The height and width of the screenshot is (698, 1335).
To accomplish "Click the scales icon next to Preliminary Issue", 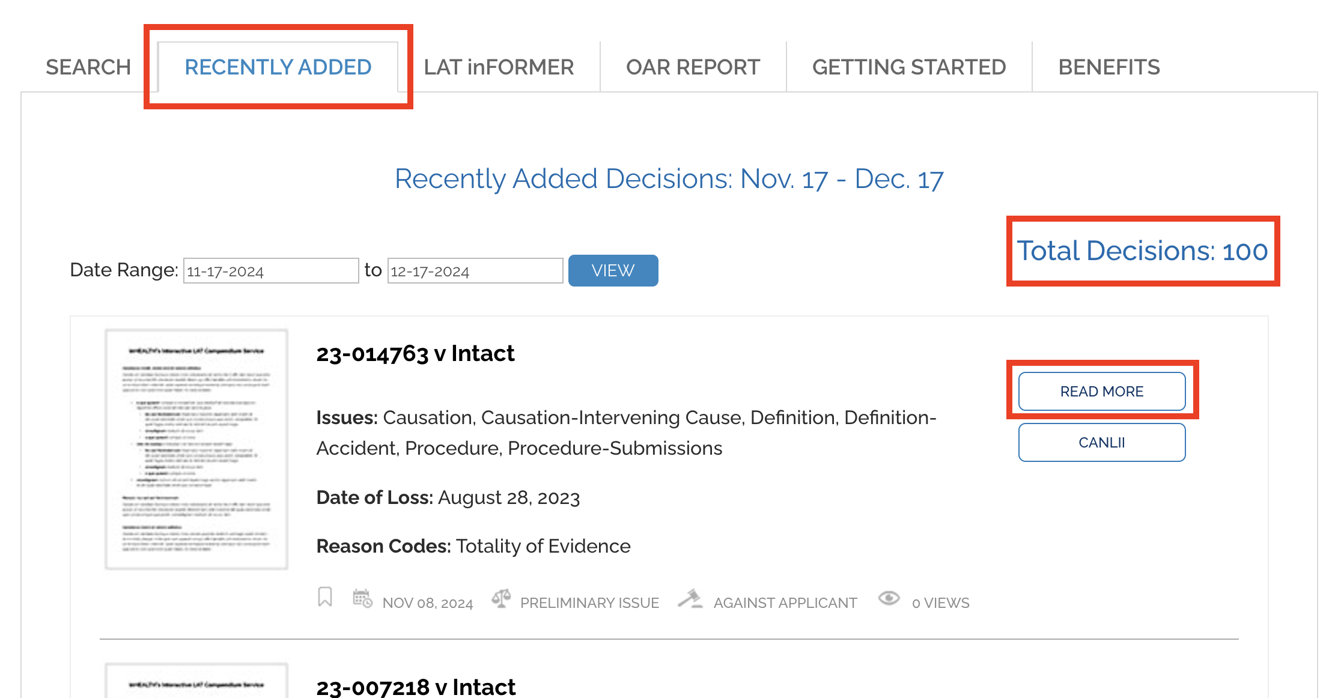I will pos(501,598).
